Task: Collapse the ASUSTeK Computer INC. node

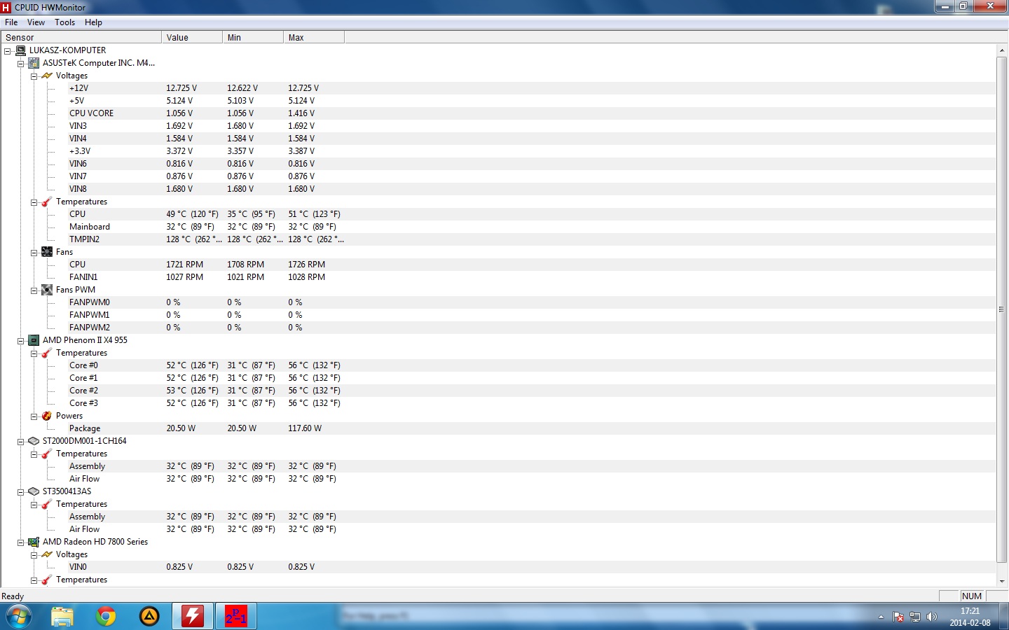Action: click(21, 64)
